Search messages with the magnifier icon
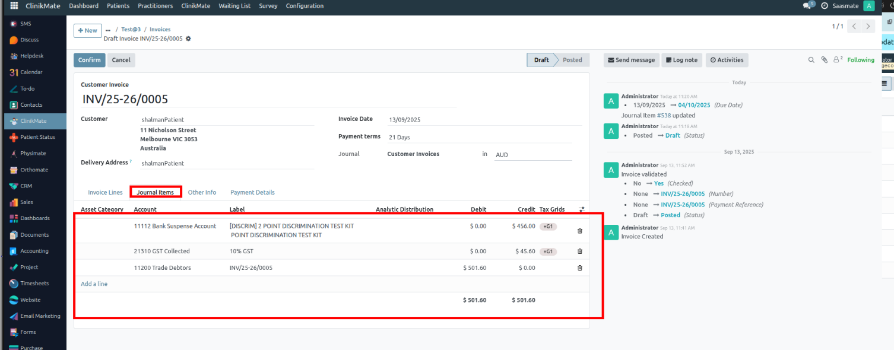 pos(811,60)
